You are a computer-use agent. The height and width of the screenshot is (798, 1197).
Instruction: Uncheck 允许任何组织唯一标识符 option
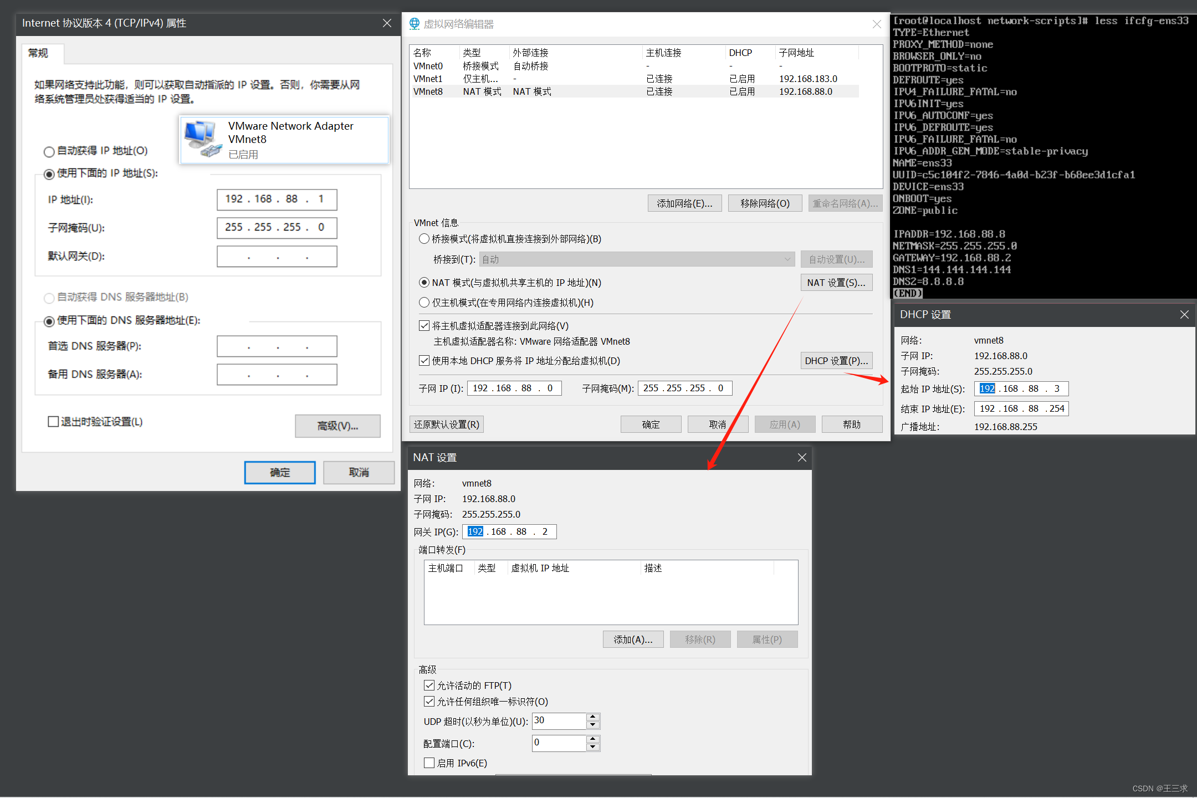point(429,701)
